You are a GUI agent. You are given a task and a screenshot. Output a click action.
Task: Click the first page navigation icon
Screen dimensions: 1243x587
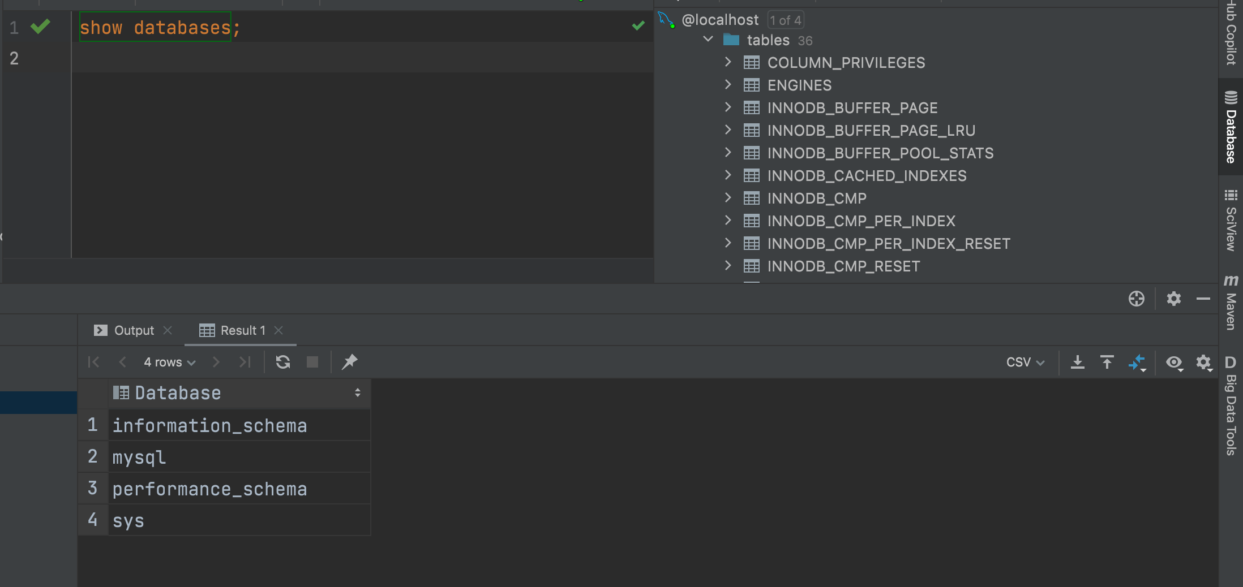click(x=94, y=362)
